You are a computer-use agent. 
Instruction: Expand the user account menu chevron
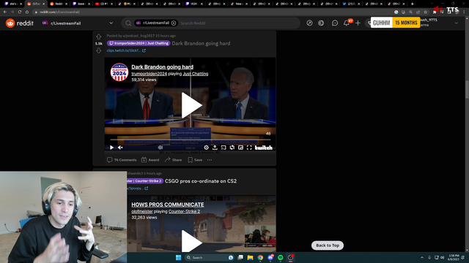coord(456,23)
